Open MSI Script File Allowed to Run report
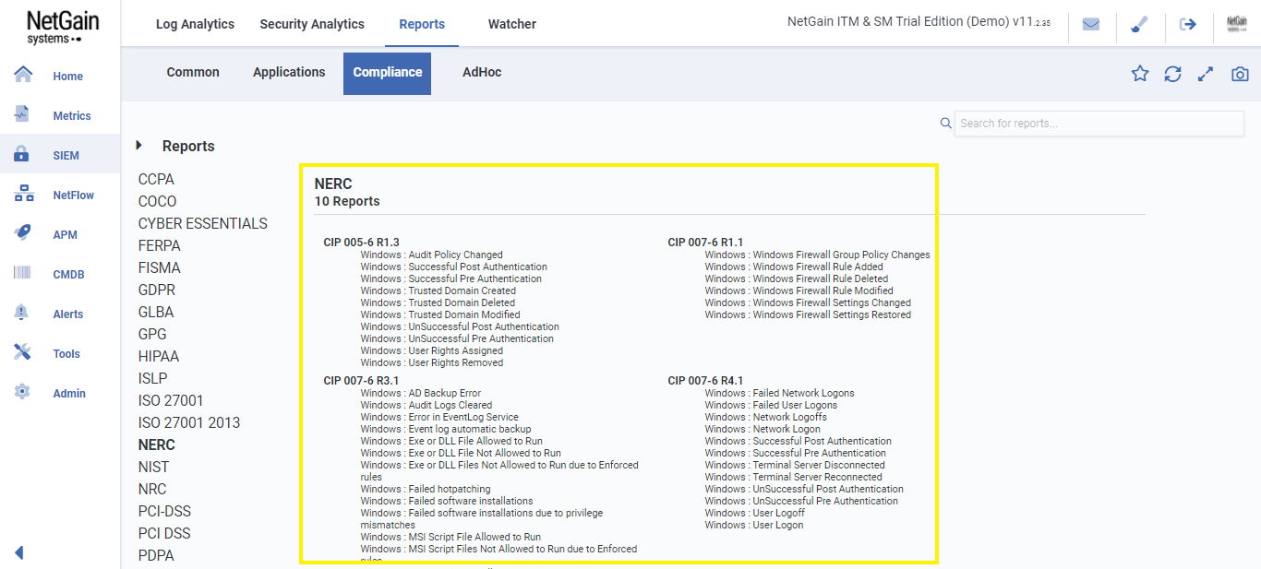The height and width of the screenshot is (569, 1261). point(450,537)
